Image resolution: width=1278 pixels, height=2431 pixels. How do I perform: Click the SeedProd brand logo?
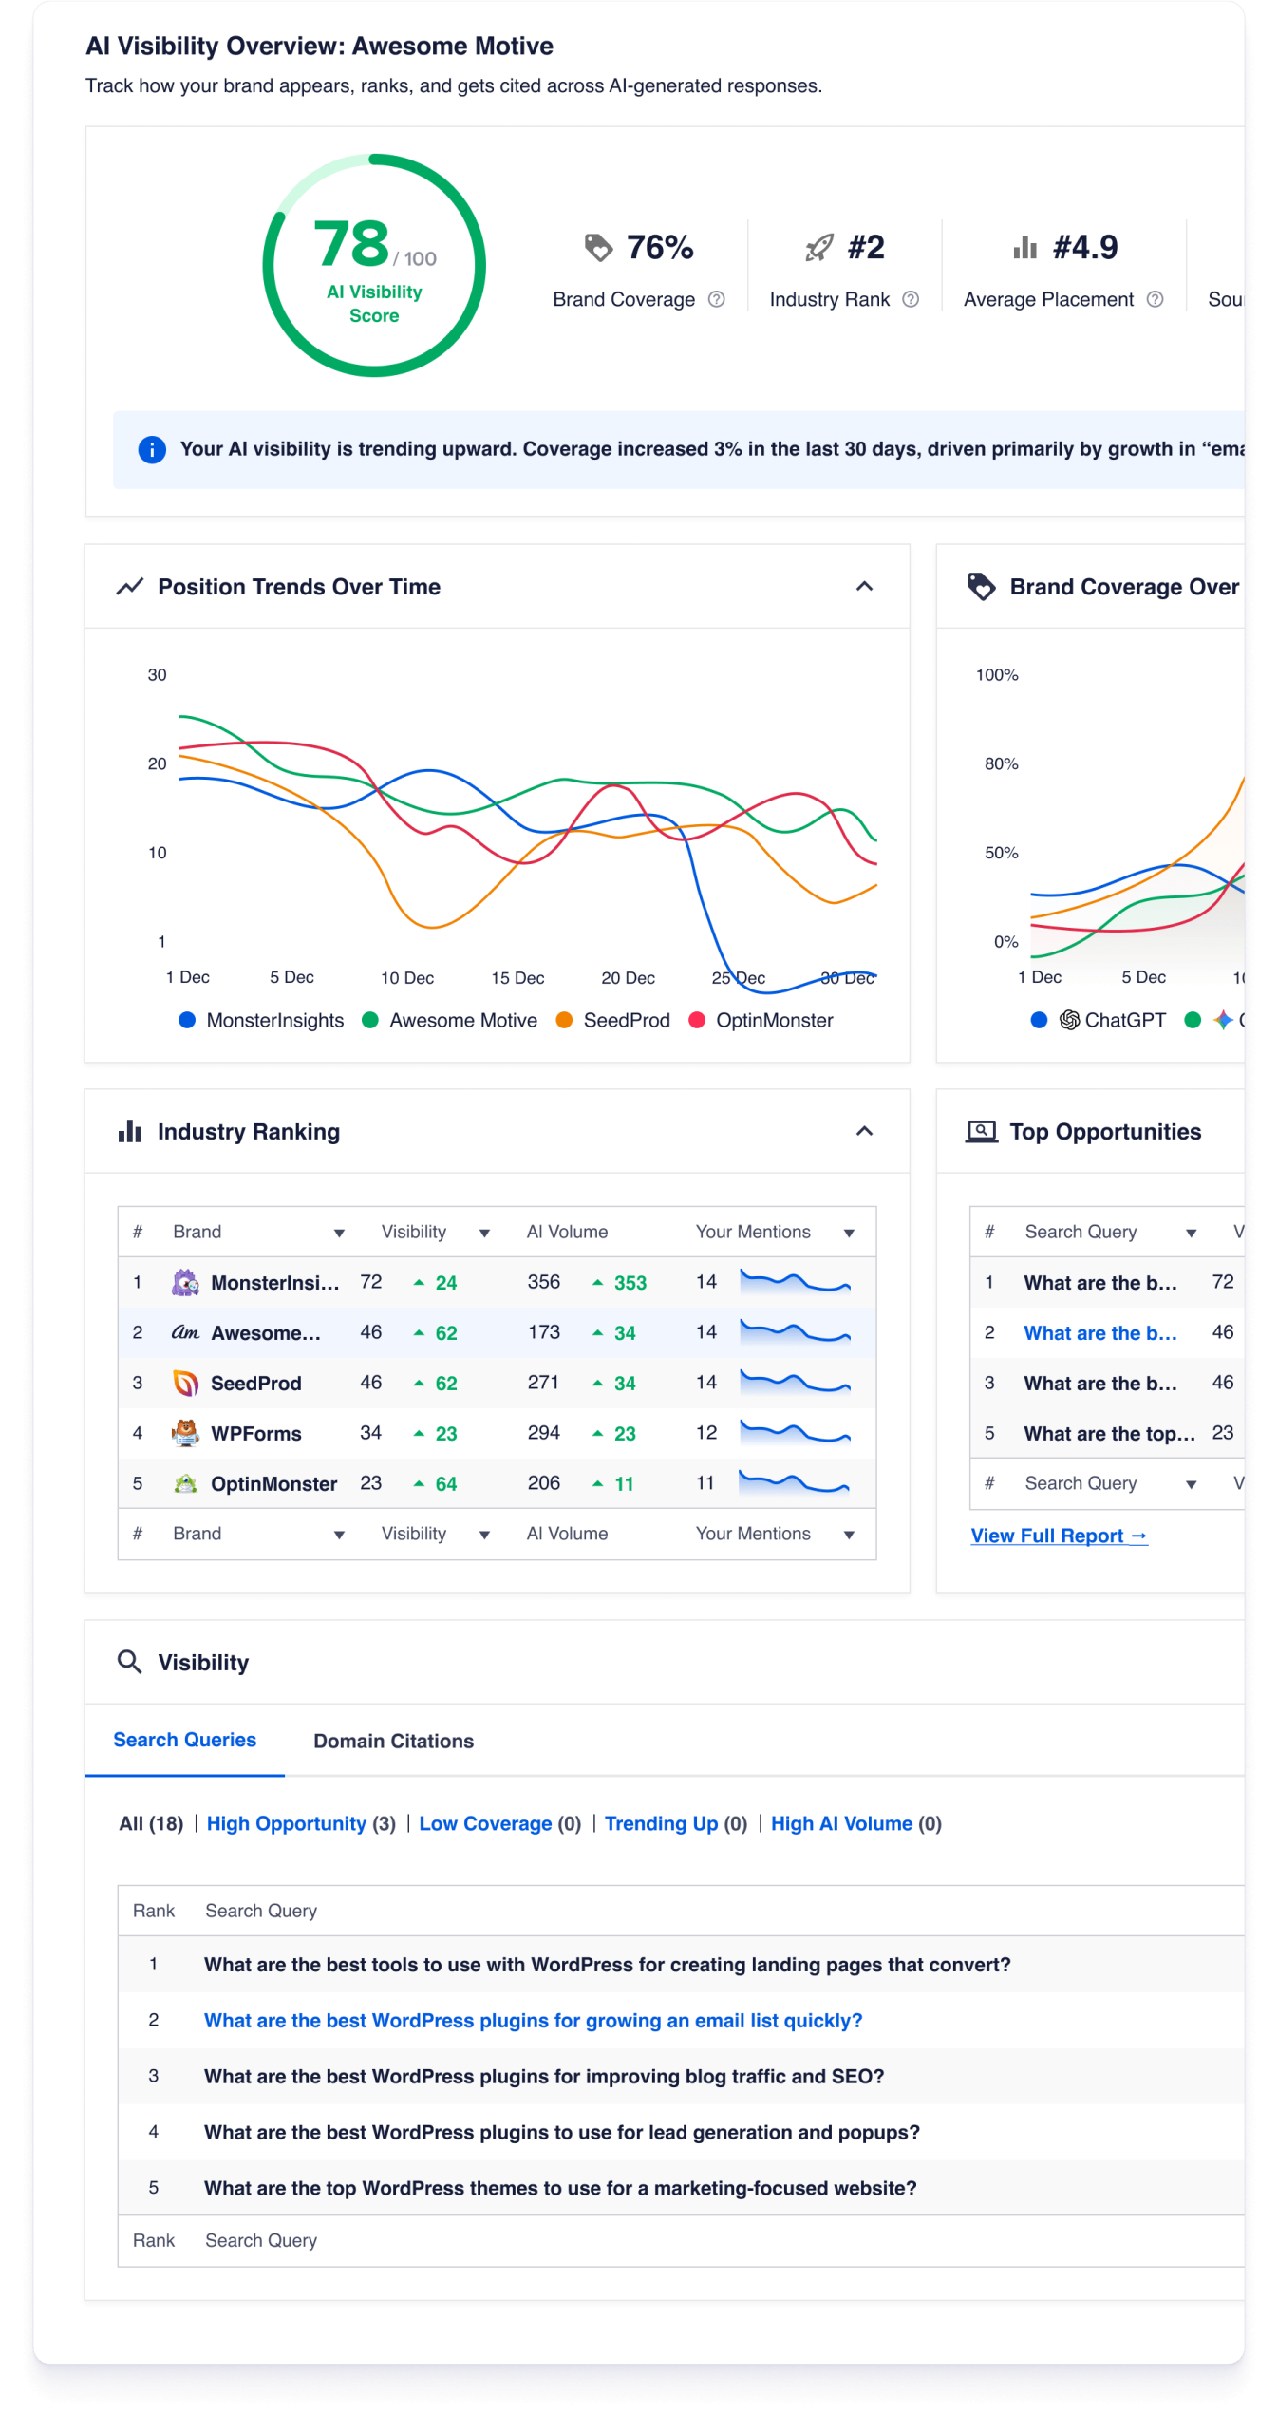coord(185,1383)
